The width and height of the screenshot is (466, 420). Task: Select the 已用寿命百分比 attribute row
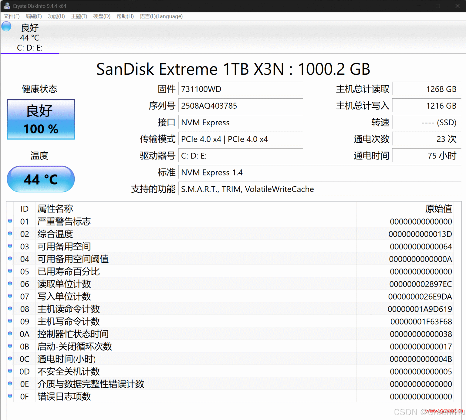pos(231,272)
